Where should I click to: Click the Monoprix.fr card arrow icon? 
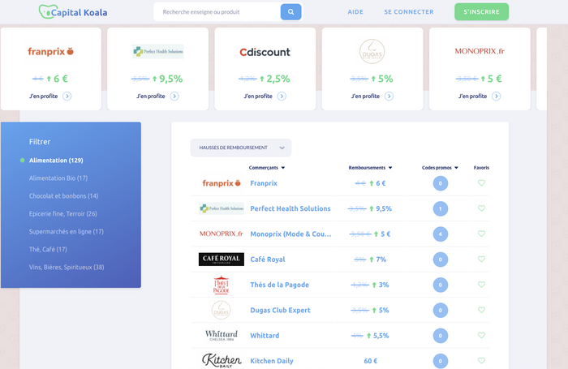tap(497, 96)
